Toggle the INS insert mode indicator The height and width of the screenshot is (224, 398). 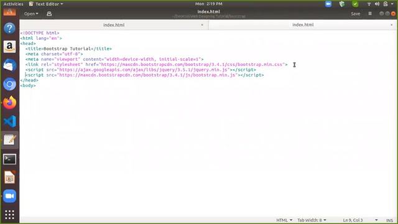389,220
